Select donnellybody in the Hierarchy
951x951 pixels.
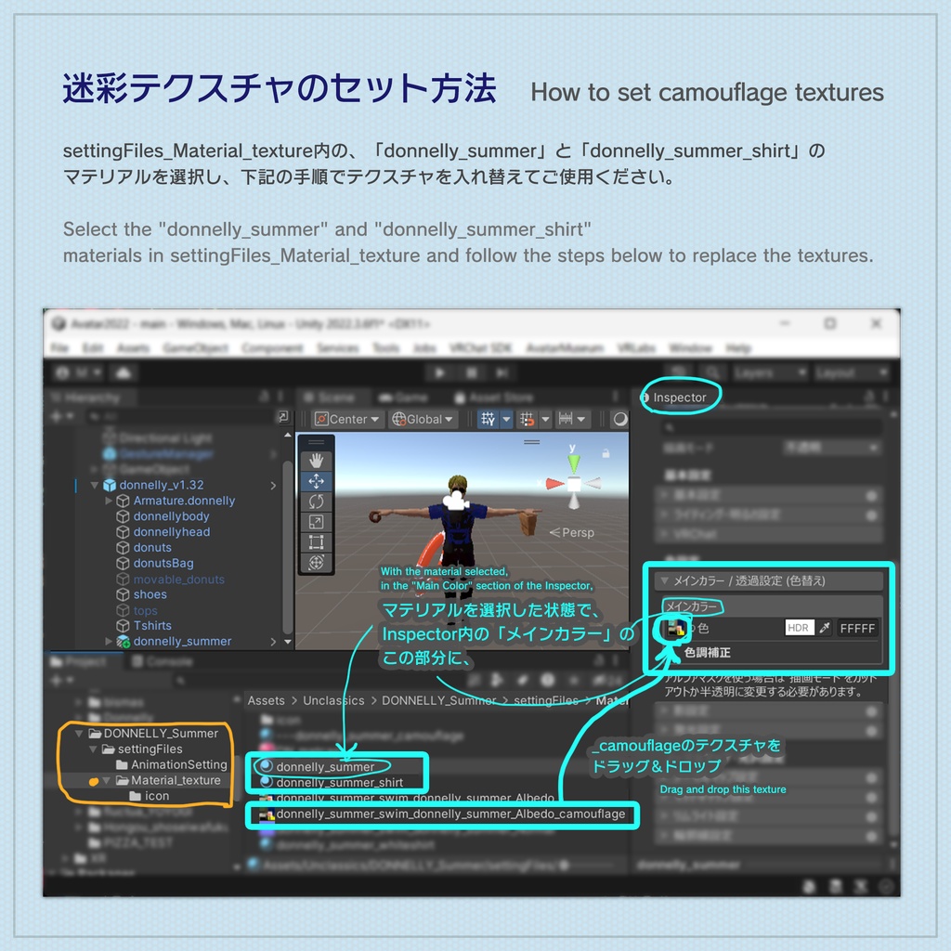click(x=171, y=516)
